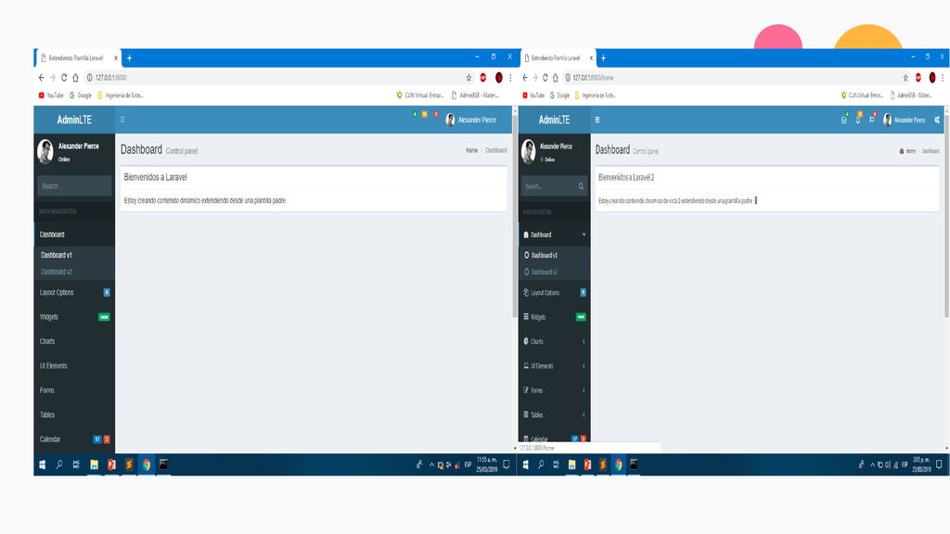Click back arrow in right browser window
950x534 pixels.
tap(525, 78)
